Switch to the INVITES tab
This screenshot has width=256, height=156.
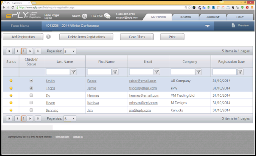[x=186, y=17]
